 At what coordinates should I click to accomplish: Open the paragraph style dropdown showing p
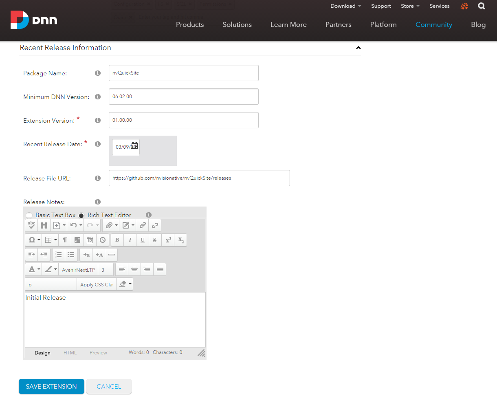51,284
